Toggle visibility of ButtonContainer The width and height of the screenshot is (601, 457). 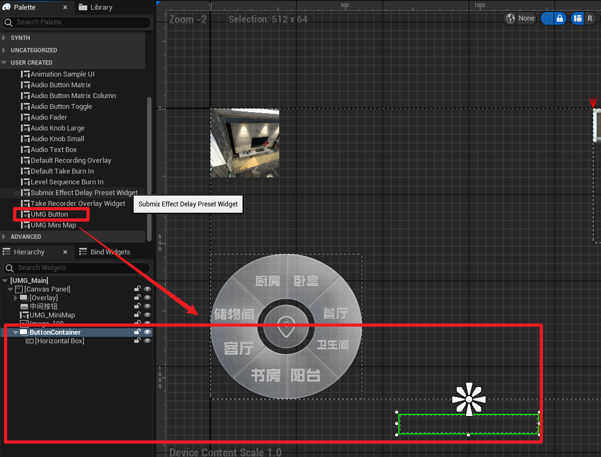click(147, 332)
